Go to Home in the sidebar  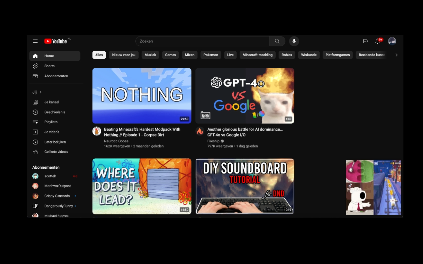click(55, 56)
